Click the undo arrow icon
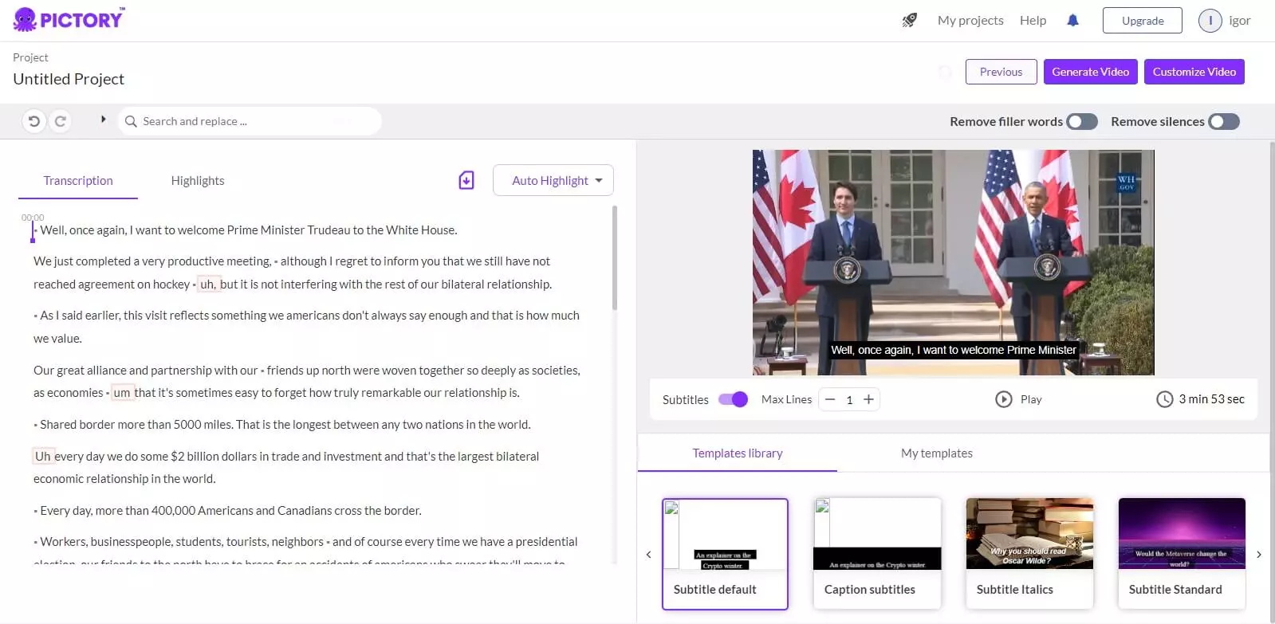 click(33, 121)
